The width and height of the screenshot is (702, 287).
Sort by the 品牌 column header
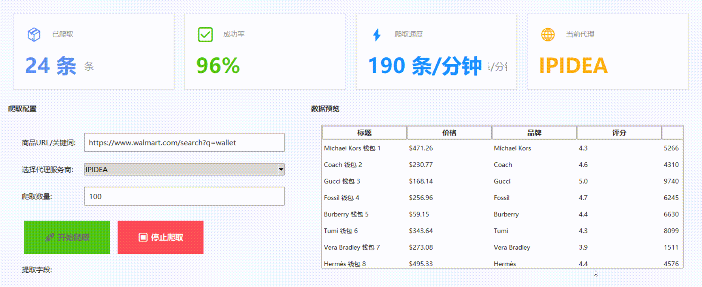click(534, 133)
